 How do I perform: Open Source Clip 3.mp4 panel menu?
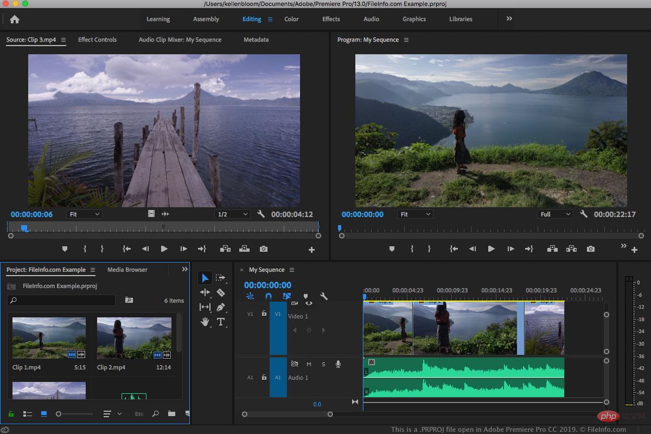pyautogui.click(x=63, y=40)
